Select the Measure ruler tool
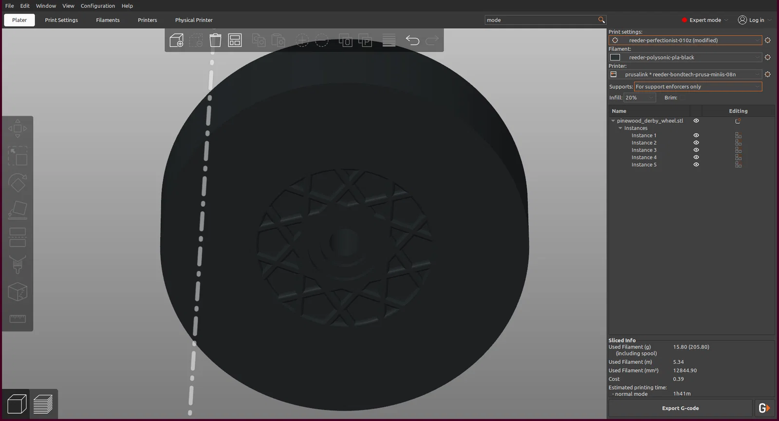Viewport: 779px width, 421px height. [18, 319]
